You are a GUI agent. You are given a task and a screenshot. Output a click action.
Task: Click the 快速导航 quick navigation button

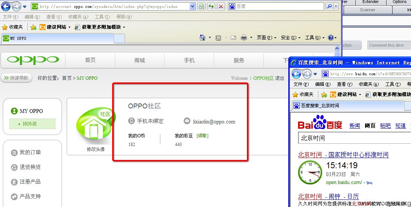pos(17,78)
